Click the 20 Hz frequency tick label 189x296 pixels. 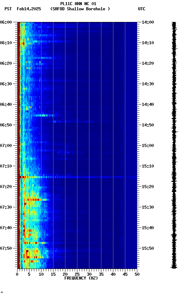coord(65,274)
